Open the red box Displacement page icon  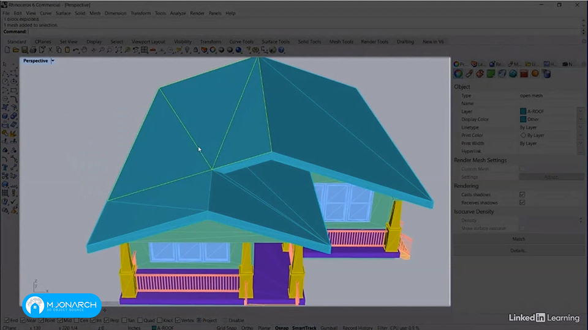pos(524,74)
